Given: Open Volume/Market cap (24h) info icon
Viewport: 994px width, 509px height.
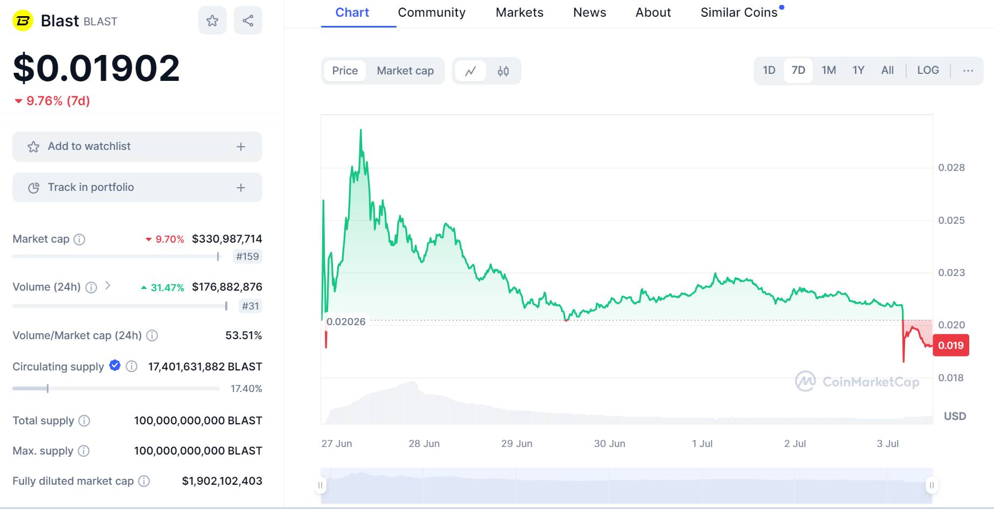Looking at the screenshot, I should click(152, 336).
